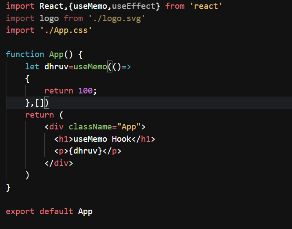The image size is (292, 229).
Task: Click the 'let' keyword
Action: click(x=32, y=67)
